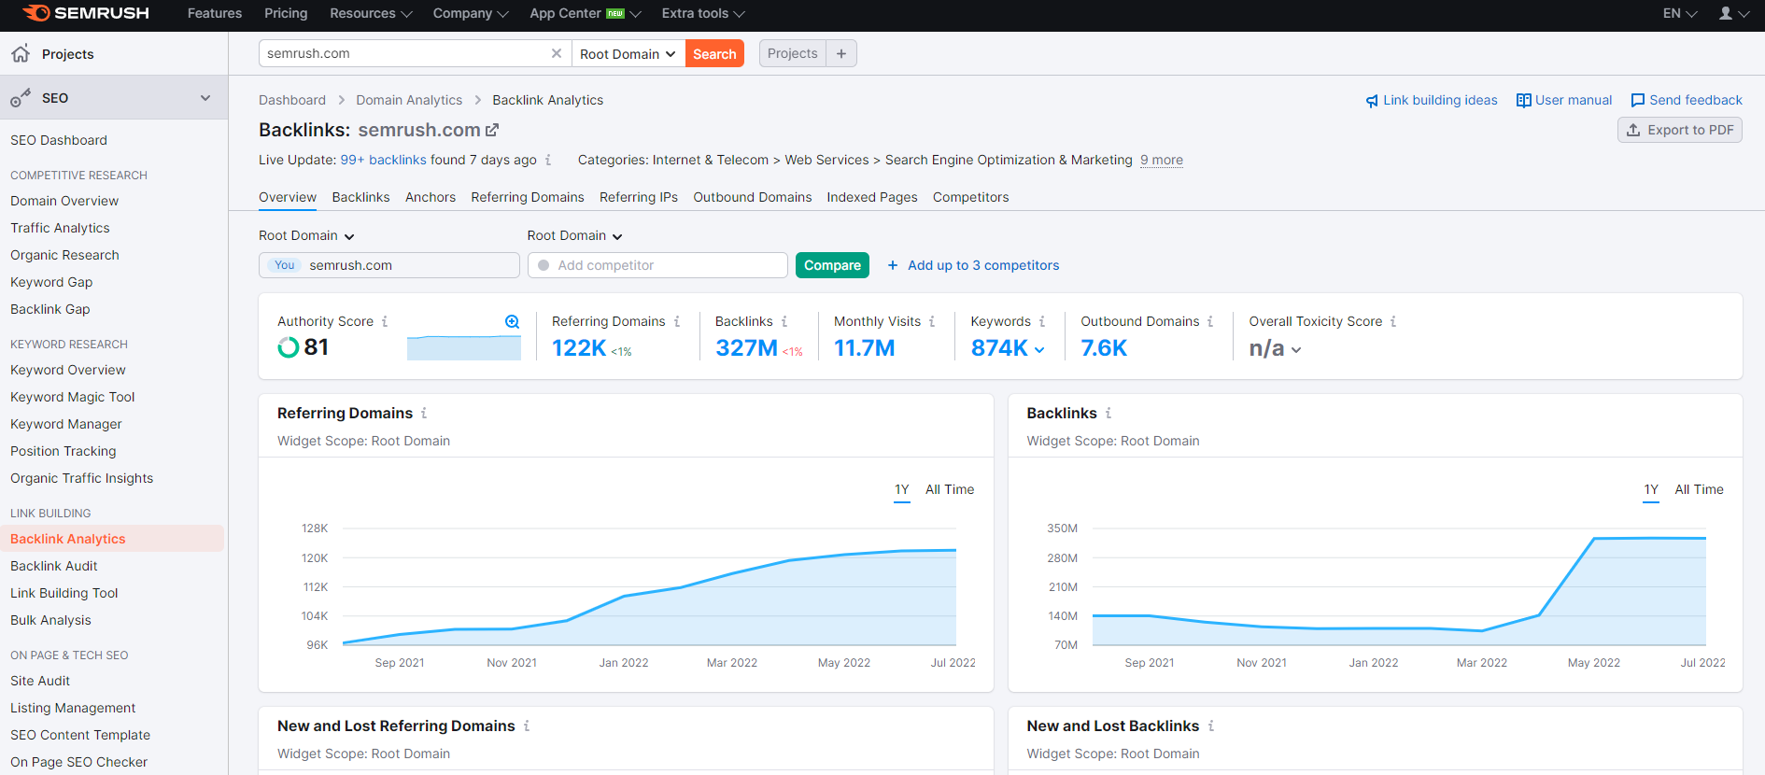Expand the Resources menu
1765x775 pixels.
pyautogui.click(x=371, y=13)
